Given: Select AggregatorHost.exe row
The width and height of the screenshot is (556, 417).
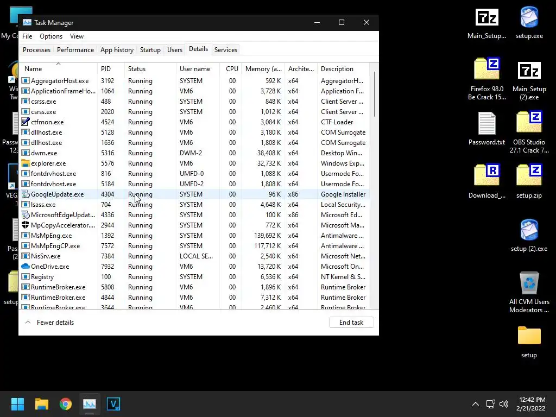Looking at the screenshot, I should coord(194,81).
